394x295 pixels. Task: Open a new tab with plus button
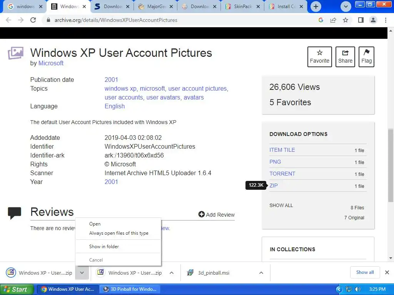pyautogui.click(x=316, y=7)
